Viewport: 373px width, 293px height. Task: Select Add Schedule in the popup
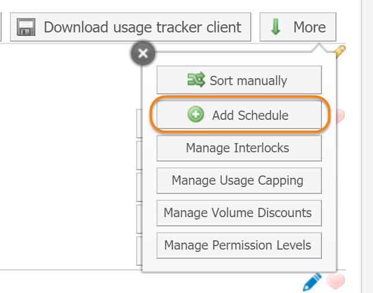[239, 115]
